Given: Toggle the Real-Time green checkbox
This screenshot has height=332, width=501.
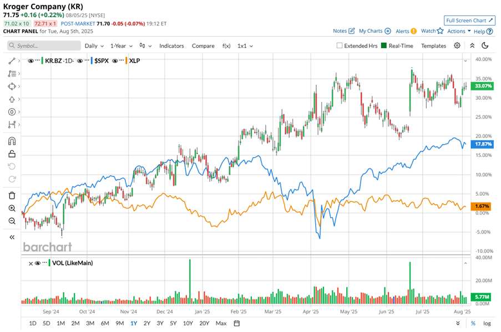Looking at the screenshot, I should pos(384,45).
